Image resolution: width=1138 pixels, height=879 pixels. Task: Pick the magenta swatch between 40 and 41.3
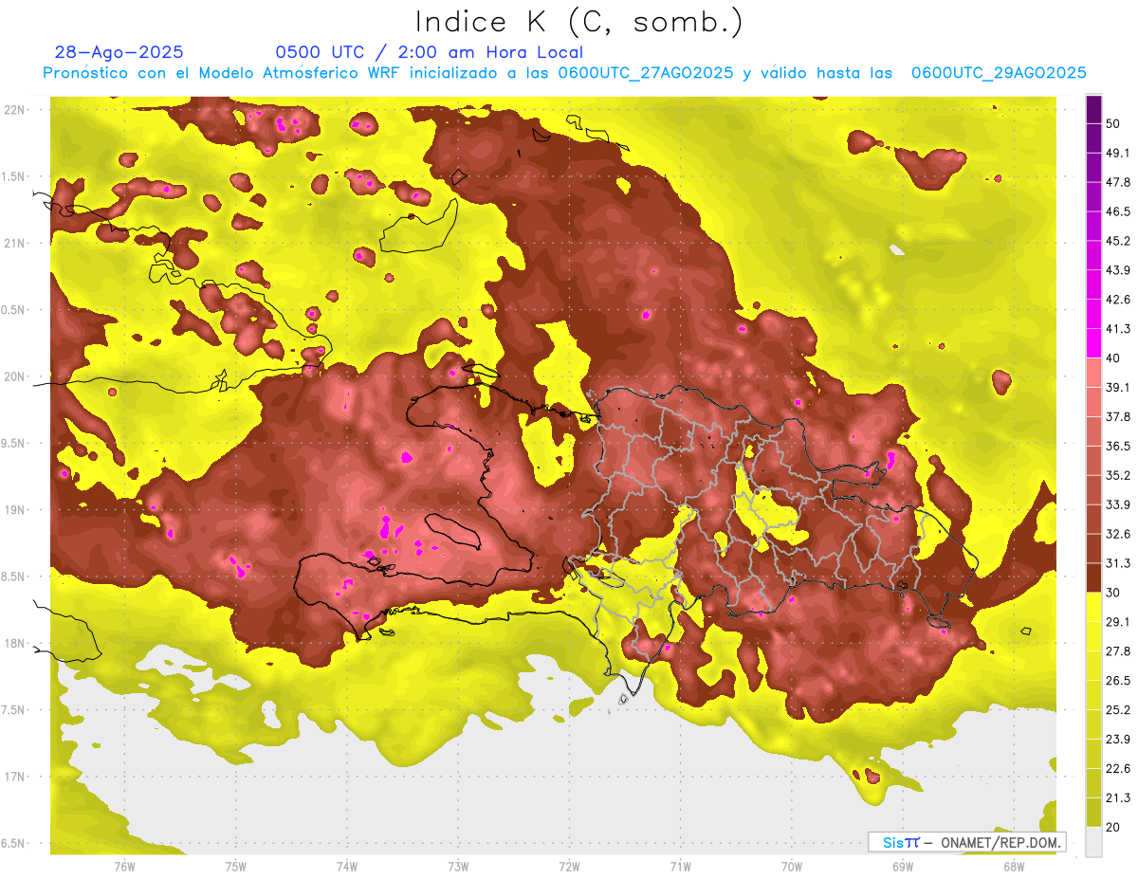pos(1093,343)
